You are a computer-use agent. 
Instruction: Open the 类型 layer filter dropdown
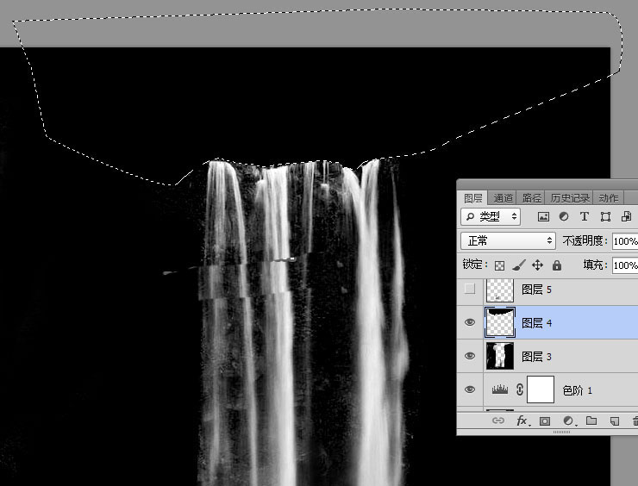click(x=491, y=216)
